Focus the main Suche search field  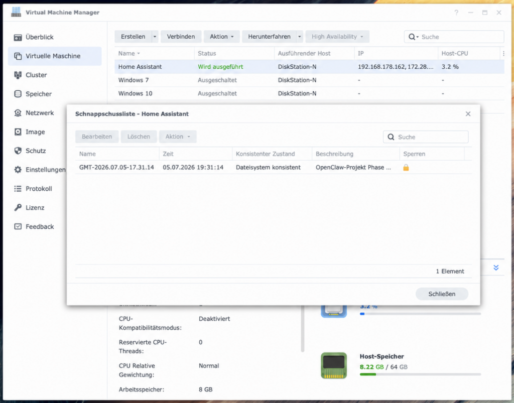454,37
